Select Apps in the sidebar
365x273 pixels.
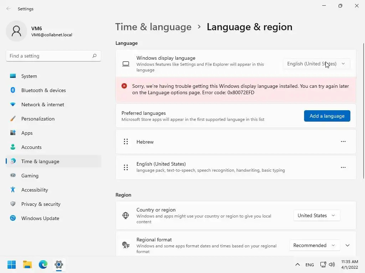pos(53,133)
